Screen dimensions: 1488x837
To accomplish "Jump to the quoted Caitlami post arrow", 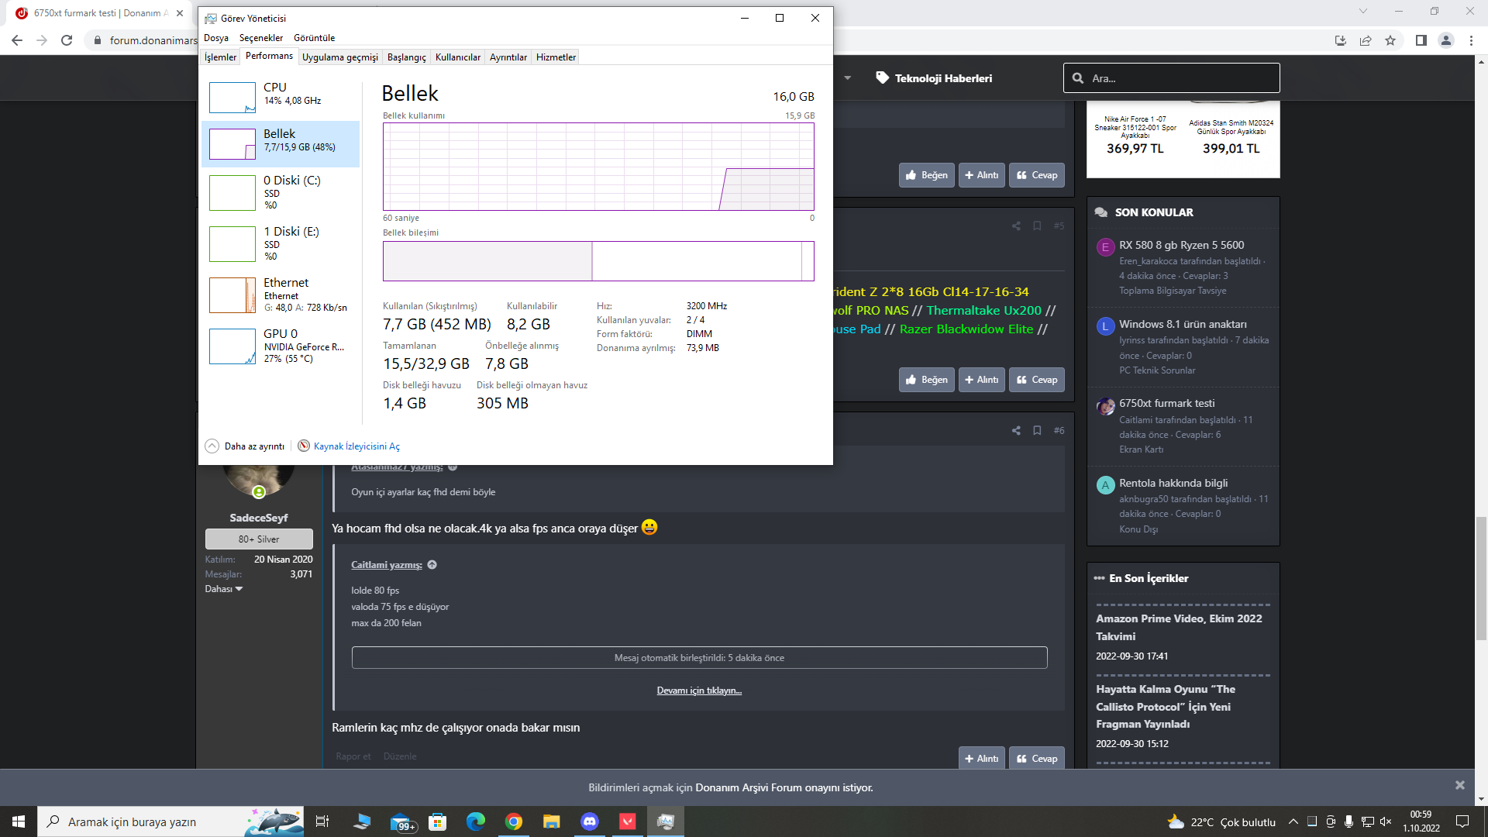I will pyautogui.click(x=432, y=565).
